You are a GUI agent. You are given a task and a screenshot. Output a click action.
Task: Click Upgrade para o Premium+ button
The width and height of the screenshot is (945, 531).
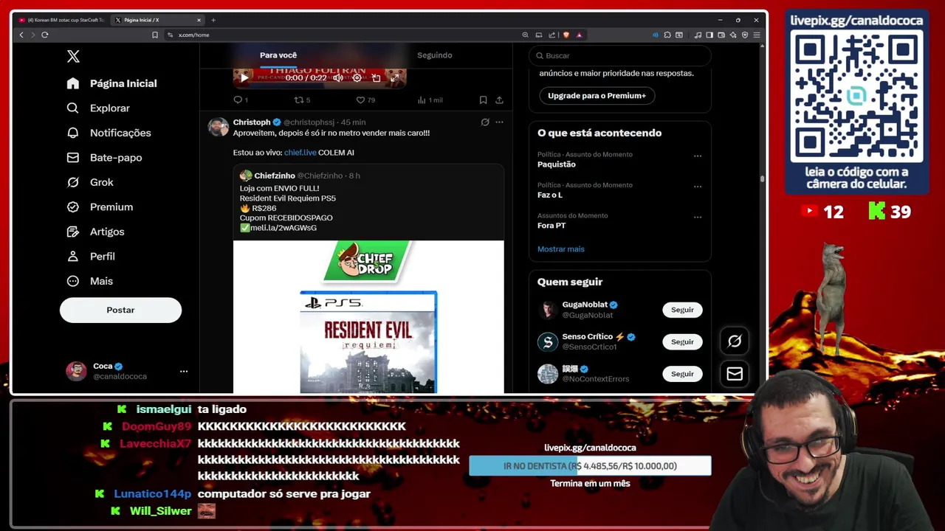point(597,96)
